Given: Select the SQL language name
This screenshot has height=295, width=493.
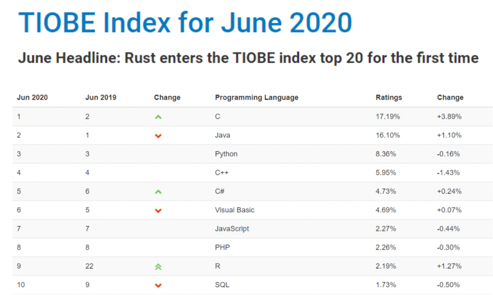Looking at the screenshot, I should click(x=222, y=285).
